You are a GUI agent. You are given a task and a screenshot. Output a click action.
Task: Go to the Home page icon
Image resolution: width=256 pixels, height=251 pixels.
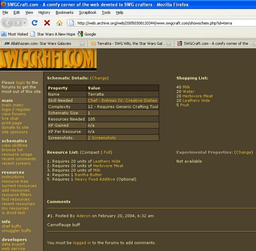pos(59,23)
